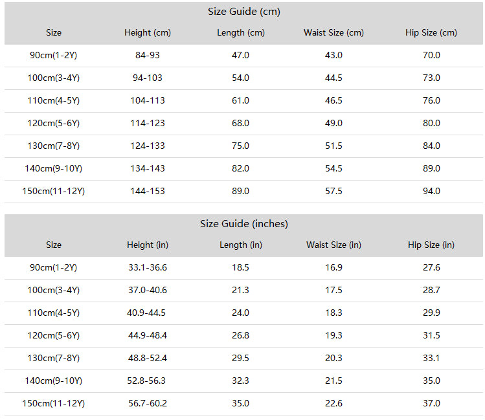This screenshot has height=420, width=485.
Task: Click the Size Guide (inches) title
Action: coord(243,224)
